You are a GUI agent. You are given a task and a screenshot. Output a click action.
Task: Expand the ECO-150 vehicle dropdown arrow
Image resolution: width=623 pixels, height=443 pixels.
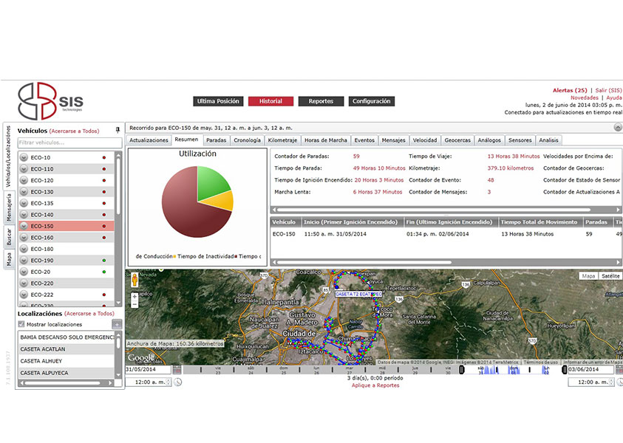[24, 226]
